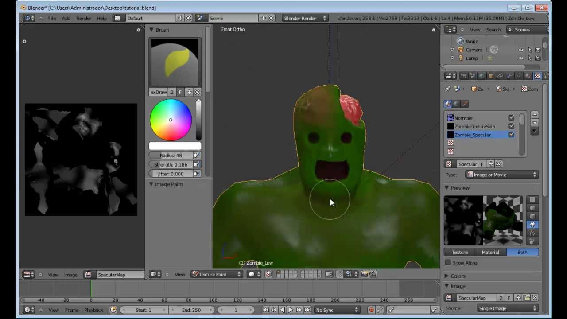Move texture slot up arrow

(x=535, y=114)
